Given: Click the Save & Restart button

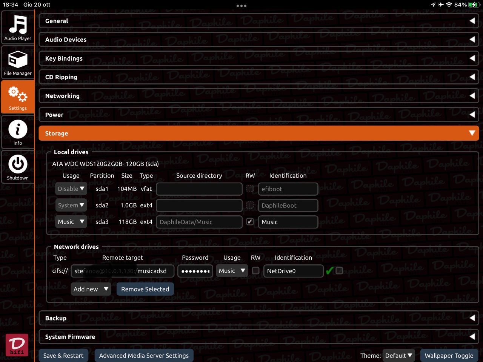Looking at the screenshot, I should (63, 356).
